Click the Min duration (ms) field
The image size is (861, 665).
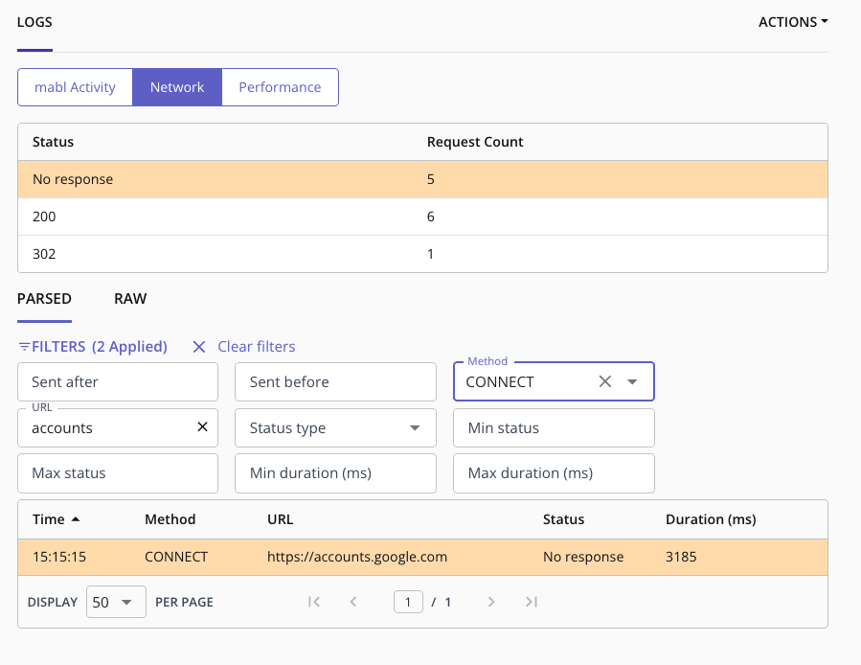coord(335,473)
